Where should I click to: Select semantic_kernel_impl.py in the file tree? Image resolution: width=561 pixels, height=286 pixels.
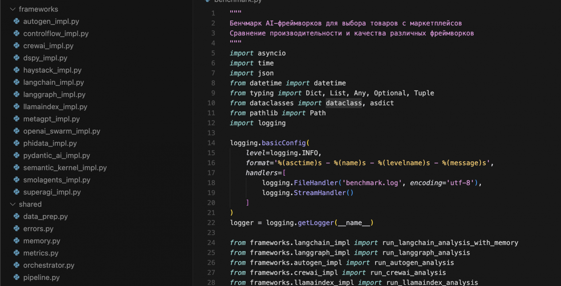pyautogui.click(x=65, y=168)
